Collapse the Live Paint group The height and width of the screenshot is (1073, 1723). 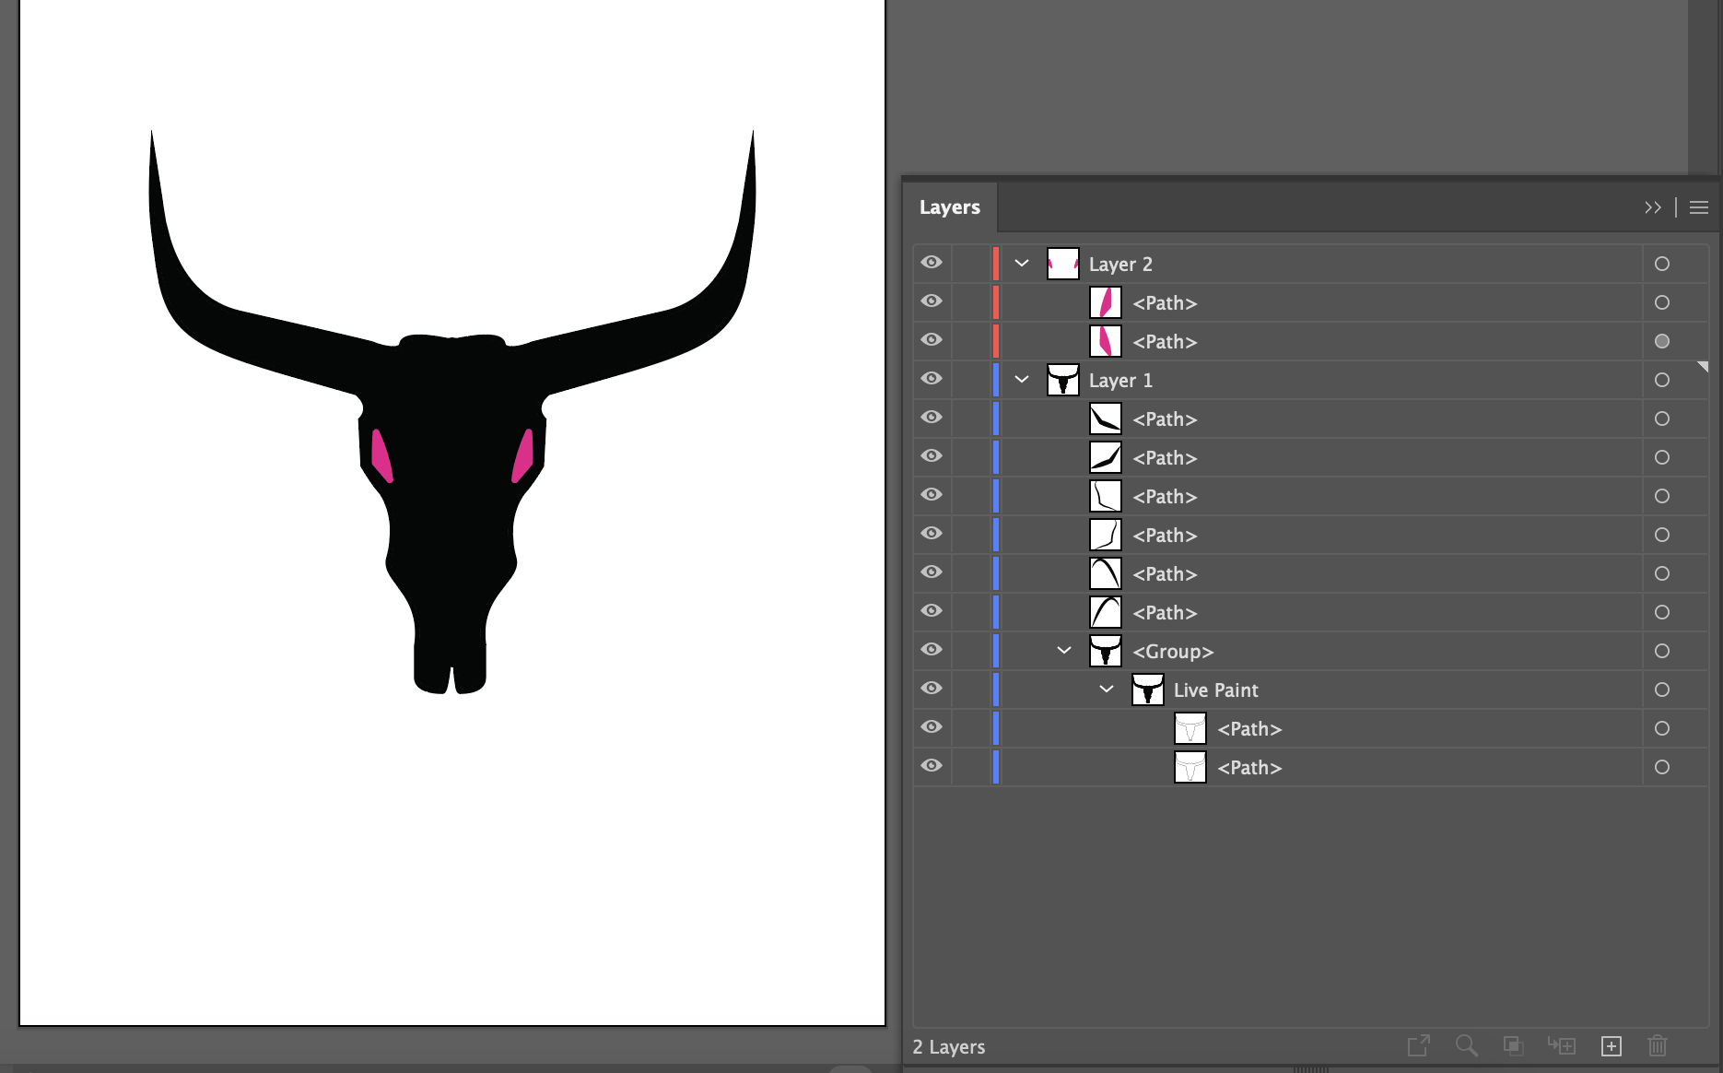tap(1106, 689)
